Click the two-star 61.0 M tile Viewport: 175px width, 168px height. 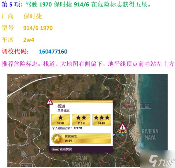pyautogui.click(x=81, y=120)
